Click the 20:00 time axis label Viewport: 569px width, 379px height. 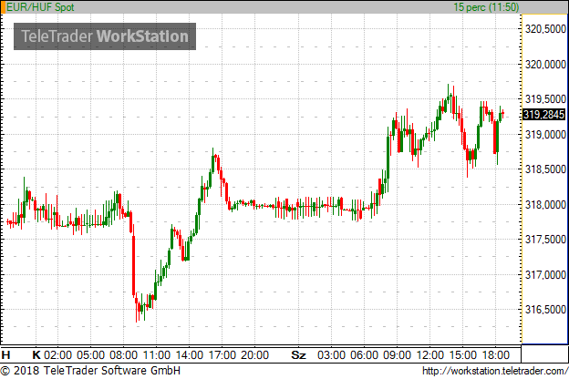(255, 354)
